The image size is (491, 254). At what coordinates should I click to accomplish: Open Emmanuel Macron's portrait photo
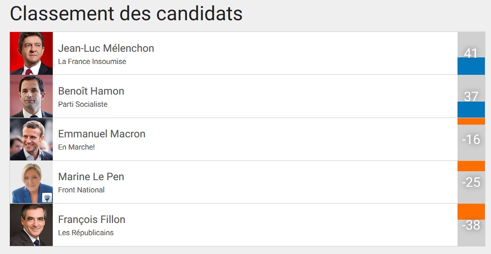tap(31, 139)
